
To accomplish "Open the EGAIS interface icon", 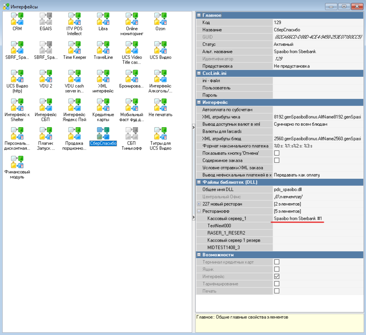I will click(x=46, y=19).
